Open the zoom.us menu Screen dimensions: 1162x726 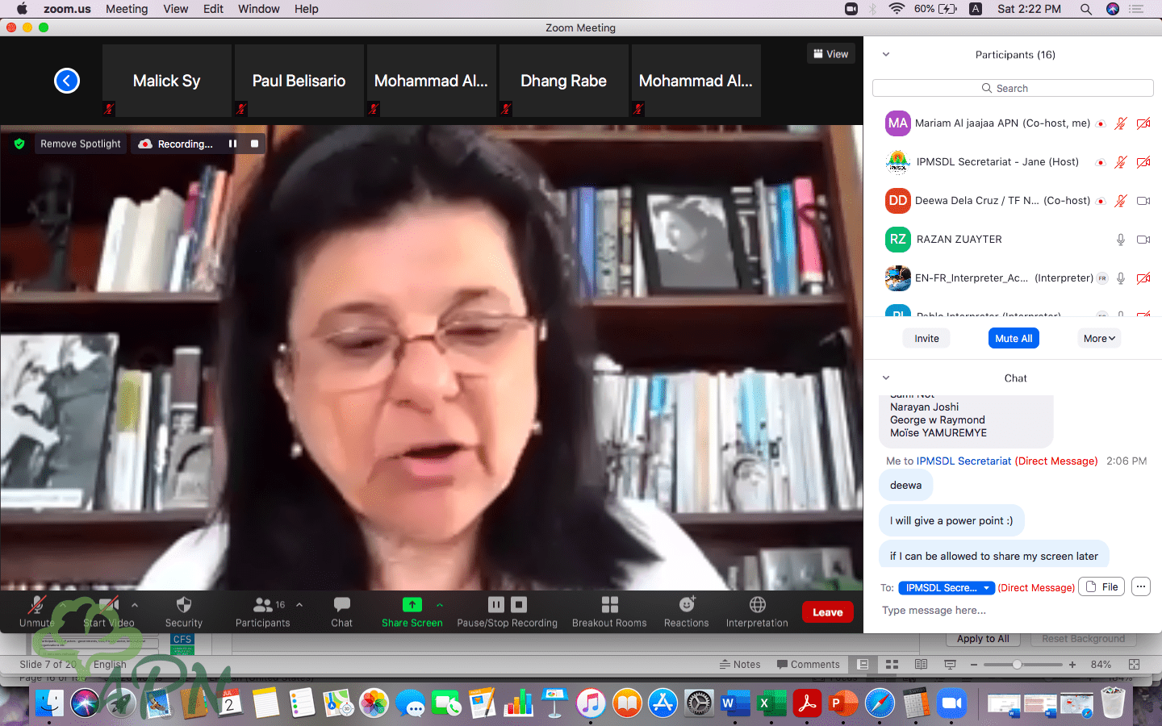coord(67,9)
